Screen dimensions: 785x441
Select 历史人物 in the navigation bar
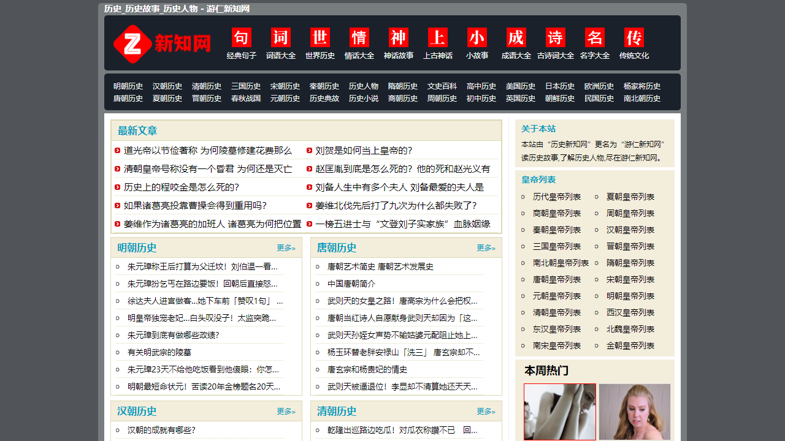coord(363,86)
